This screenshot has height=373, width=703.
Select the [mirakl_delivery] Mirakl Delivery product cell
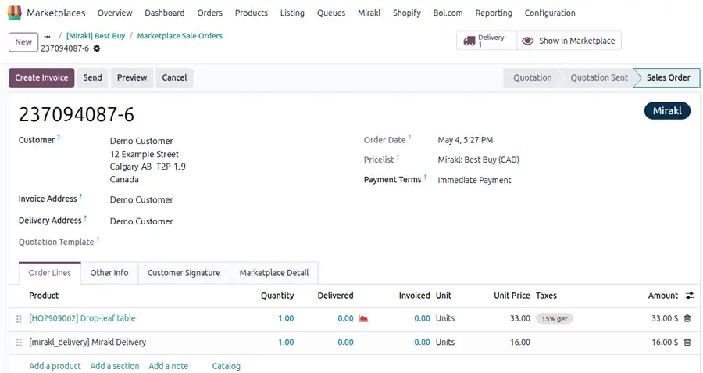coord(87,342)
